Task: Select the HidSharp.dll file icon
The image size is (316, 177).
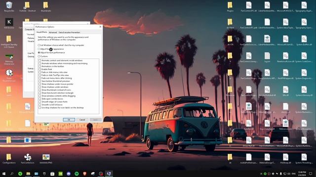Action: tap(285, 159)
